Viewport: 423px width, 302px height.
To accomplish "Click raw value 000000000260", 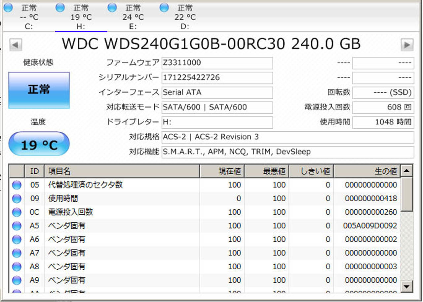I will coord(371,212).
